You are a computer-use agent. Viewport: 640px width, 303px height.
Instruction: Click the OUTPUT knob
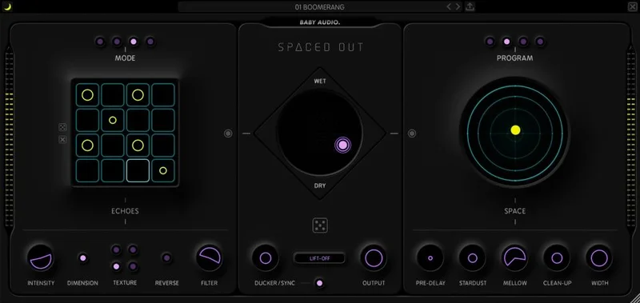[x=374, y=258]
